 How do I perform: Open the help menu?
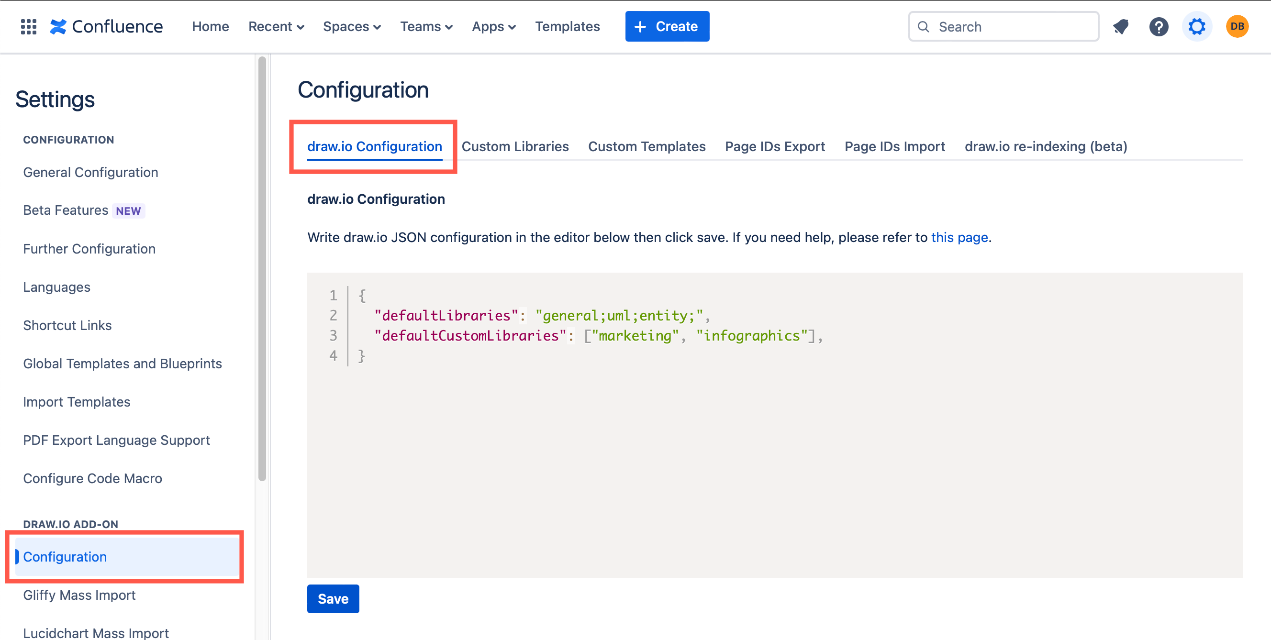(x=1159, y=26)
